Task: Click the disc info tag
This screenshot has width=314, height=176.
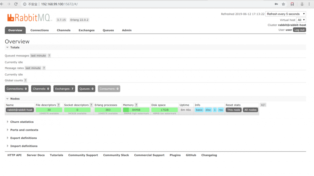Action: click(x=208, y=110)
